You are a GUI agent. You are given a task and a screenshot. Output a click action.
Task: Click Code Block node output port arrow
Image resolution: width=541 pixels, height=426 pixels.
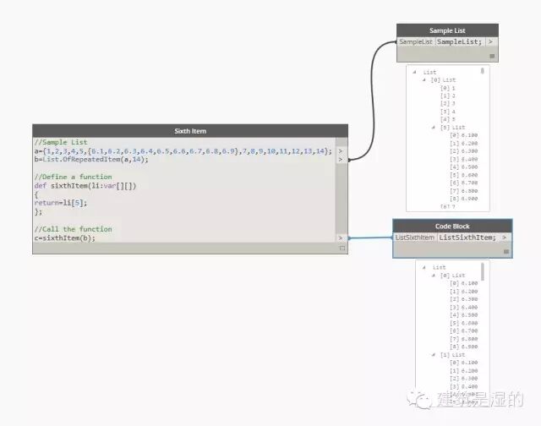[504, 238]
